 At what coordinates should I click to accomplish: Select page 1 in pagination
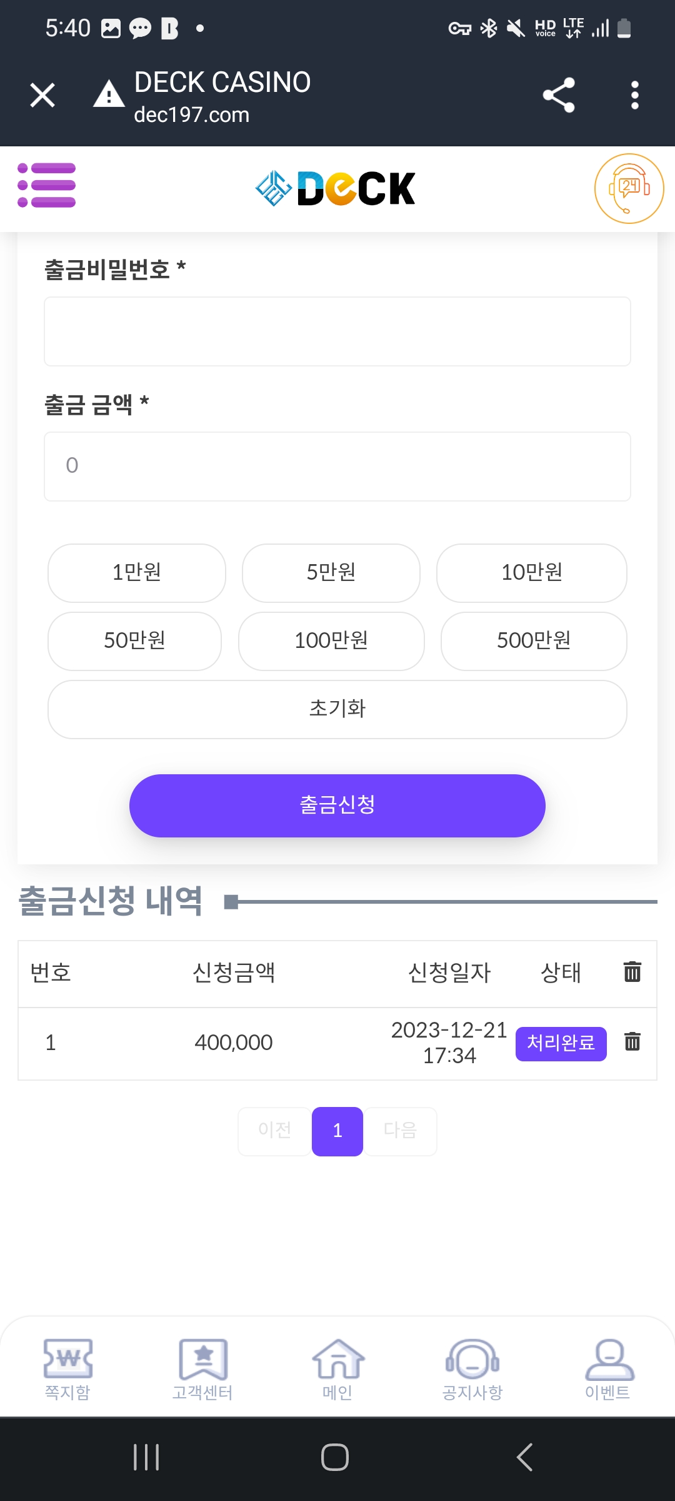tap(337, 1131)
